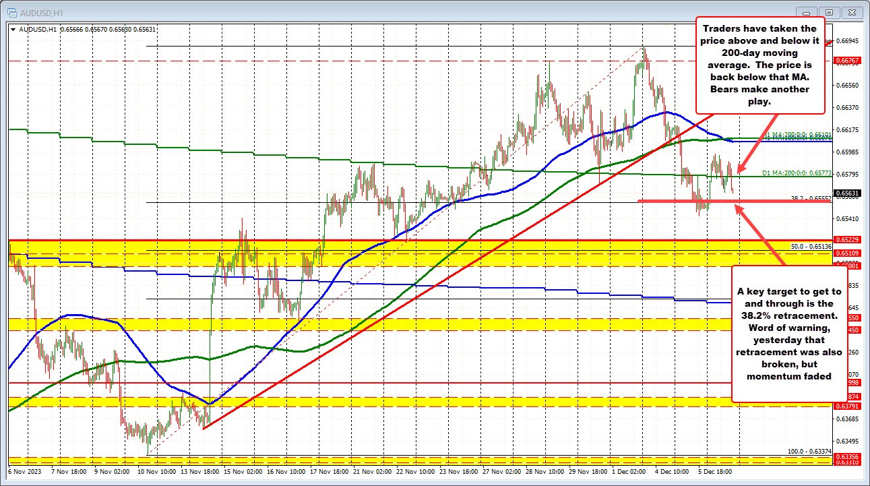Click the OHLC quote values next to AUDUSD,H1

click(x=108, y=30)
